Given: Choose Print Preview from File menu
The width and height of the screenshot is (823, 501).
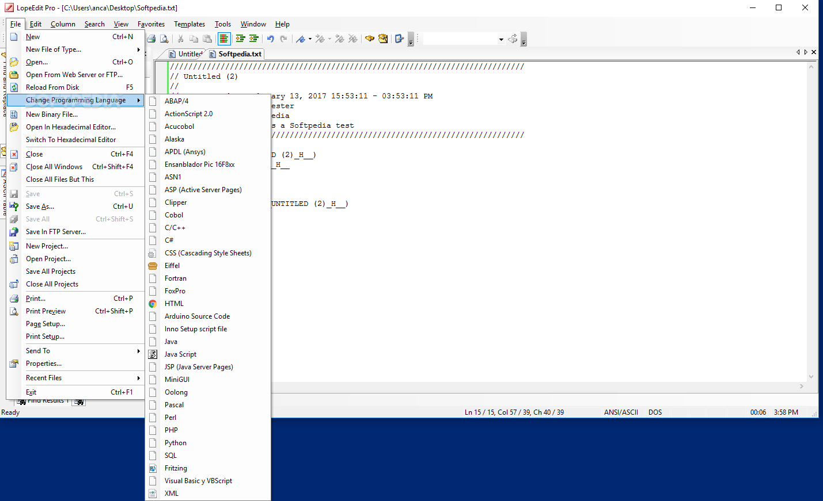Looking at the screenshot, I should (75, 311).
